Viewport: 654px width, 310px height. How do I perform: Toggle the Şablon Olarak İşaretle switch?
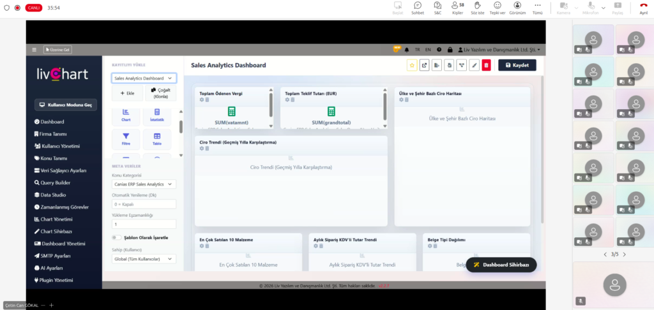(117, 237)
